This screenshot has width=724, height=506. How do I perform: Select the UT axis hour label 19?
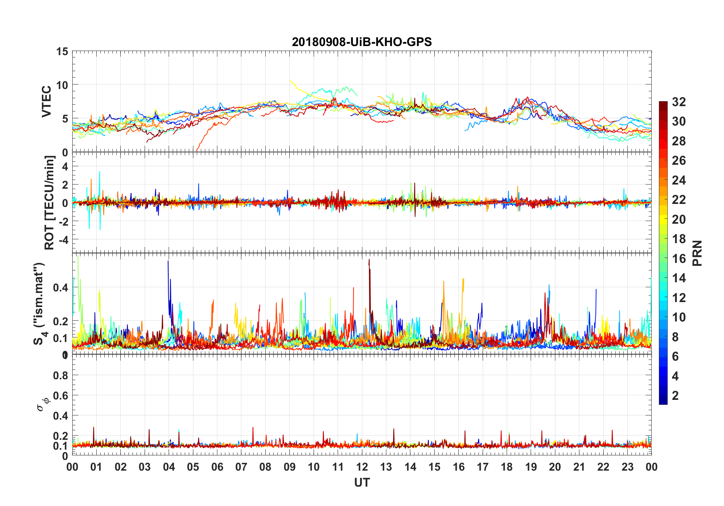tap(531, 467)
